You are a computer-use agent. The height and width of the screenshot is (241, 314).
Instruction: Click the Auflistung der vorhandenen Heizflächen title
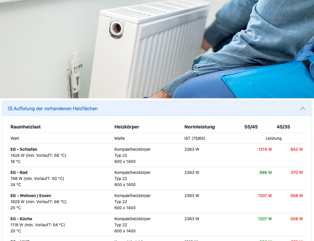click(55, 108)
